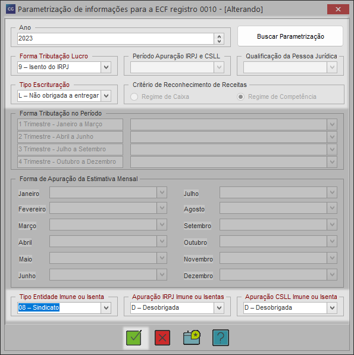Open Setembro estimativa mensal dropdown
This screenshot has height=355, width=354.
332,225
